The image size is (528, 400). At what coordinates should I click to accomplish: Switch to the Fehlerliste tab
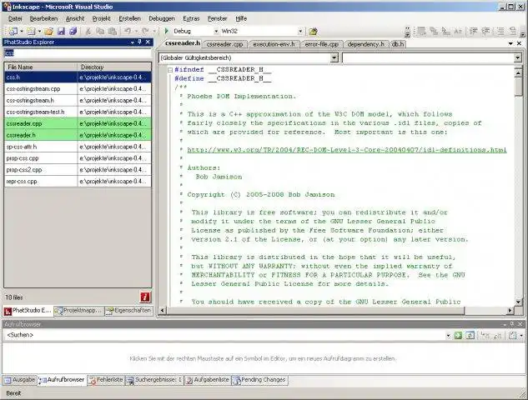106,380
